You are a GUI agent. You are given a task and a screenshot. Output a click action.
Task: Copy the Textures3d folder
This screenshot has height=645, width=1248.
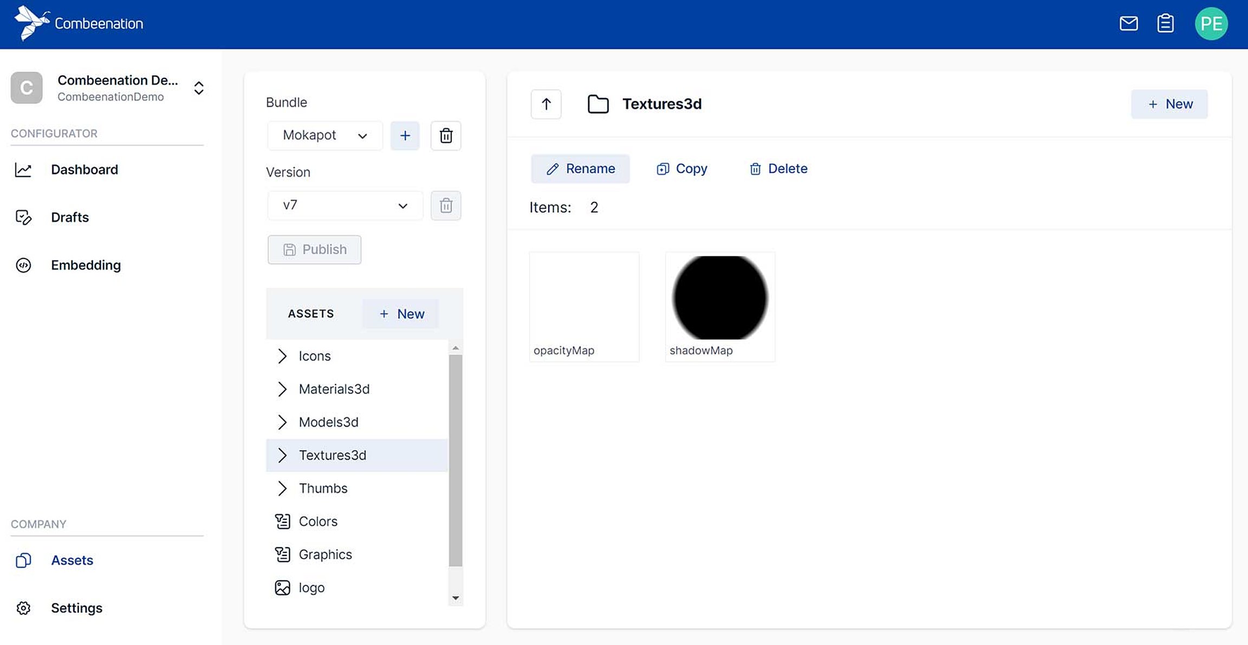(x=681, y=169)
